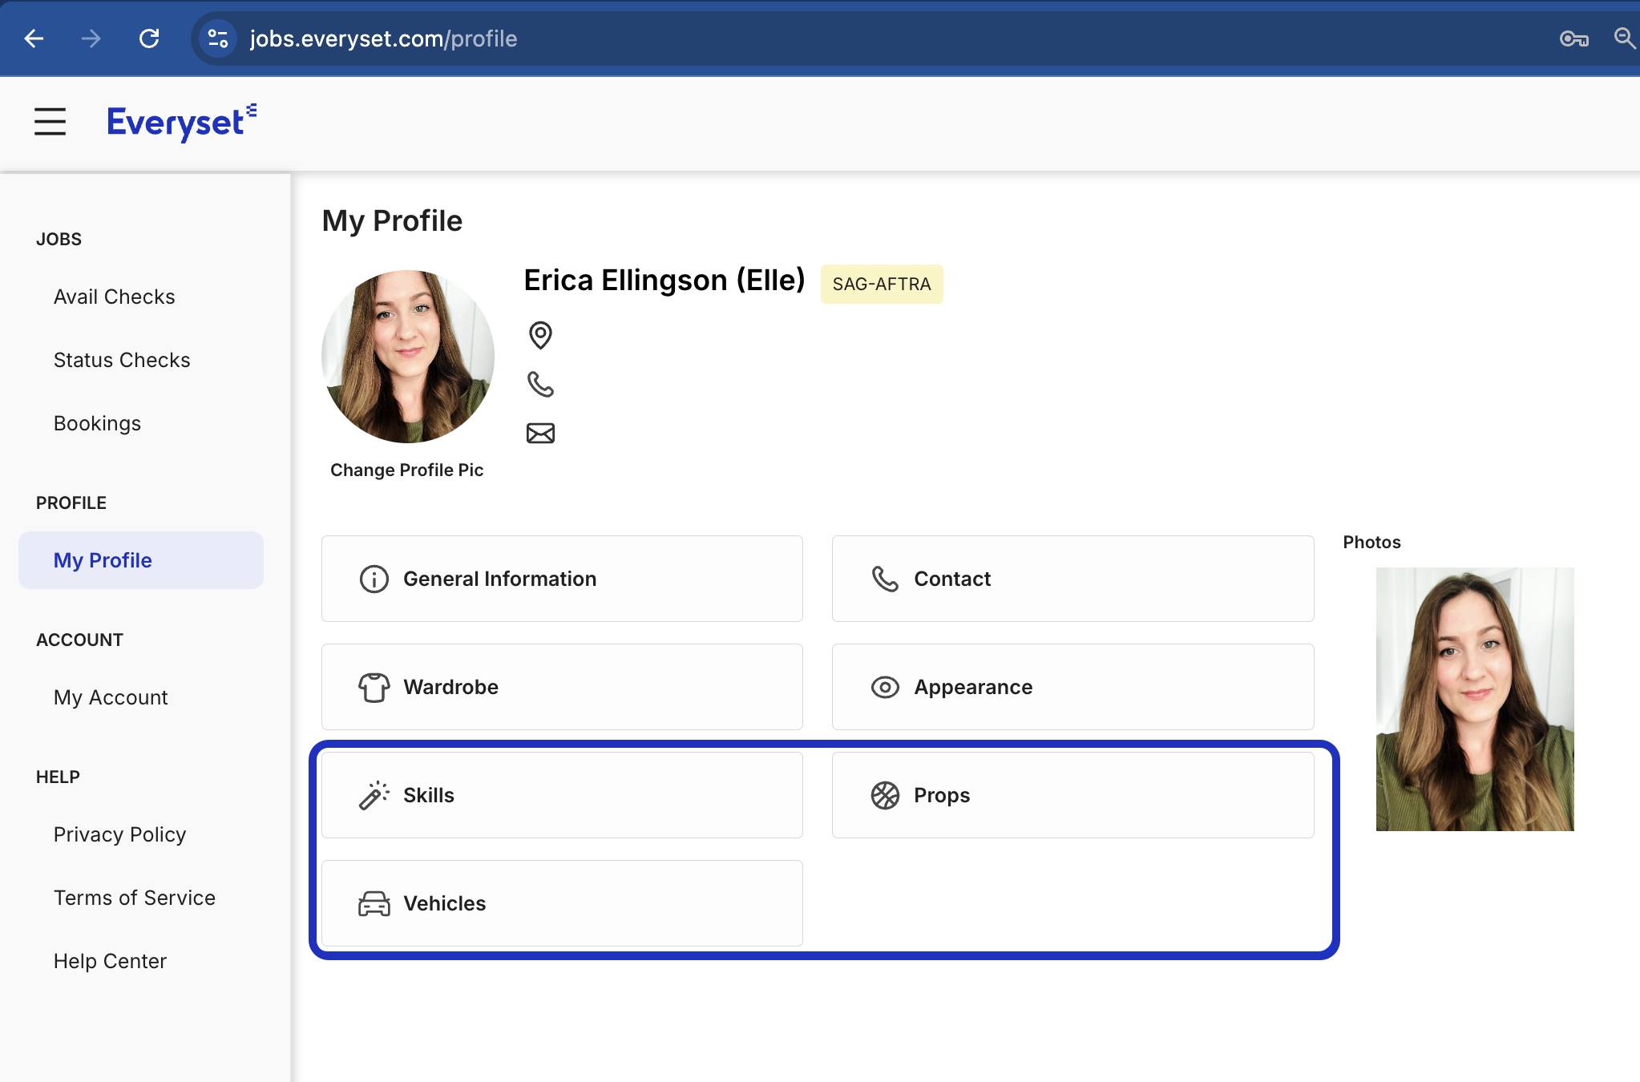Open the Appearance section
This screenshot has height=1082, width=1640.
(x=1073, y=687)
